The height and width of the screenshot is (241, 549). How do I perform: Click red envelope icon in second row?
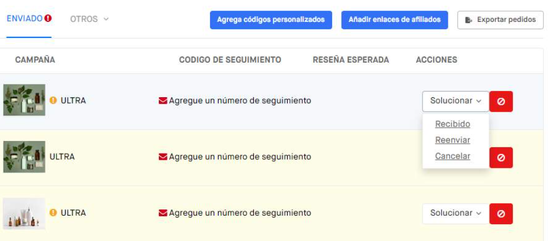pos(163,156)
